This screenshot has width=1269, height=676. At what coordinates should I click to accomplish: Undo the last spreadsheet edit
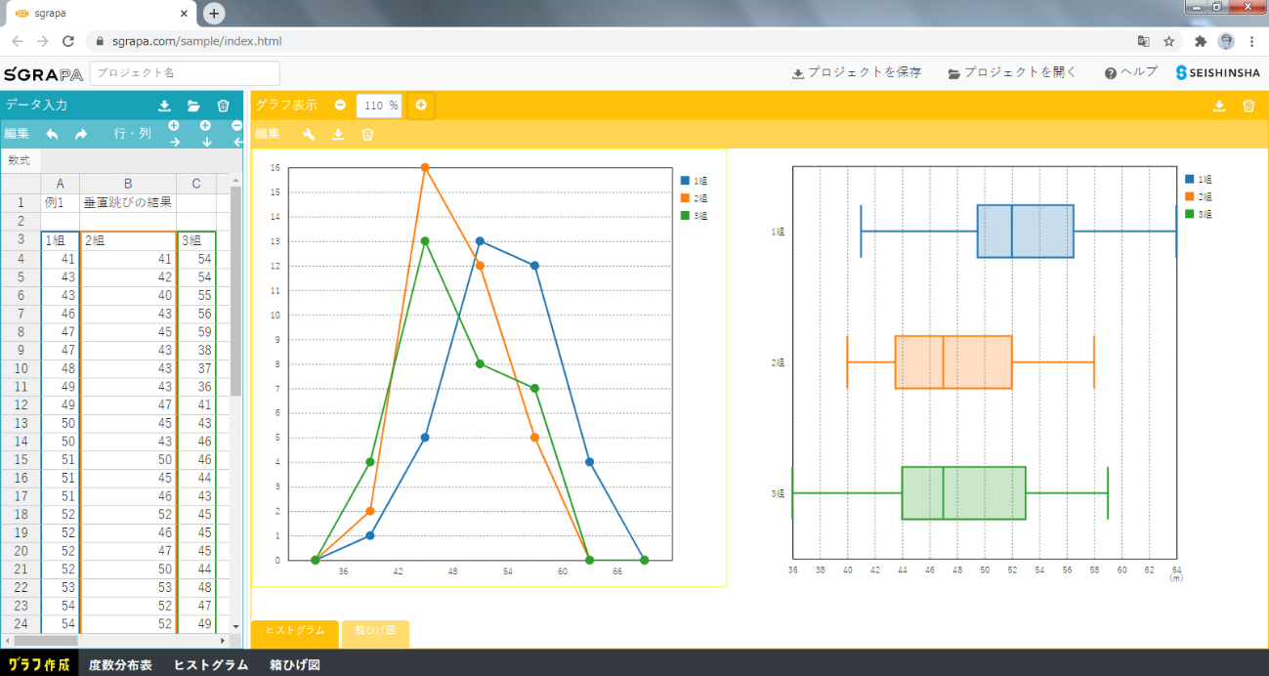pyautogui.click(x=53, y=134)
